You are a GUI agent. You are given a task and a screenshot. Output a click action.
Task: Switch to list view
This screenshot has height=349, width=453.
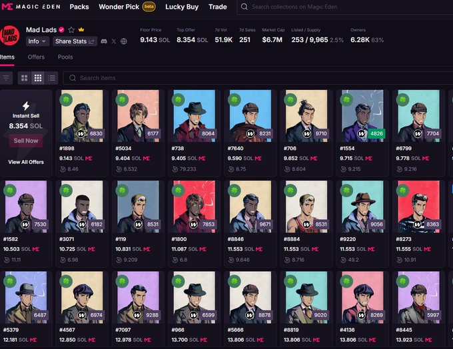click(51, 78)
